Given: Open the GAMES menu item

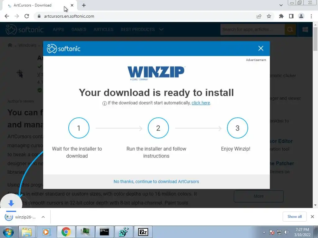Looking at the screenshot, I should click(x=79, y=29).
